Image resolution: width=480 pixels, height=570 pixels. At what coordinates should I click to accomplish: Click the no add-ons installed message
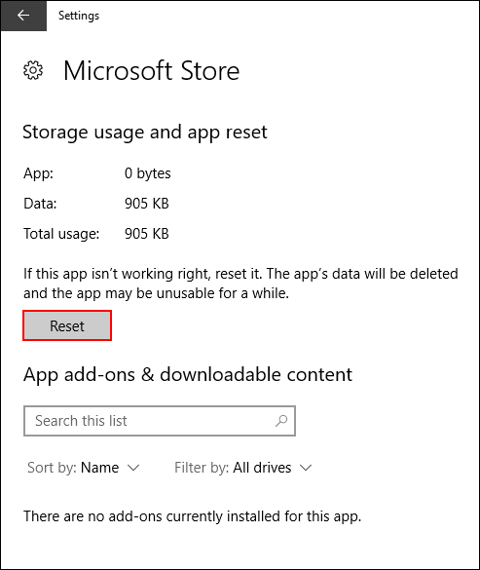[x=192, y=516]
